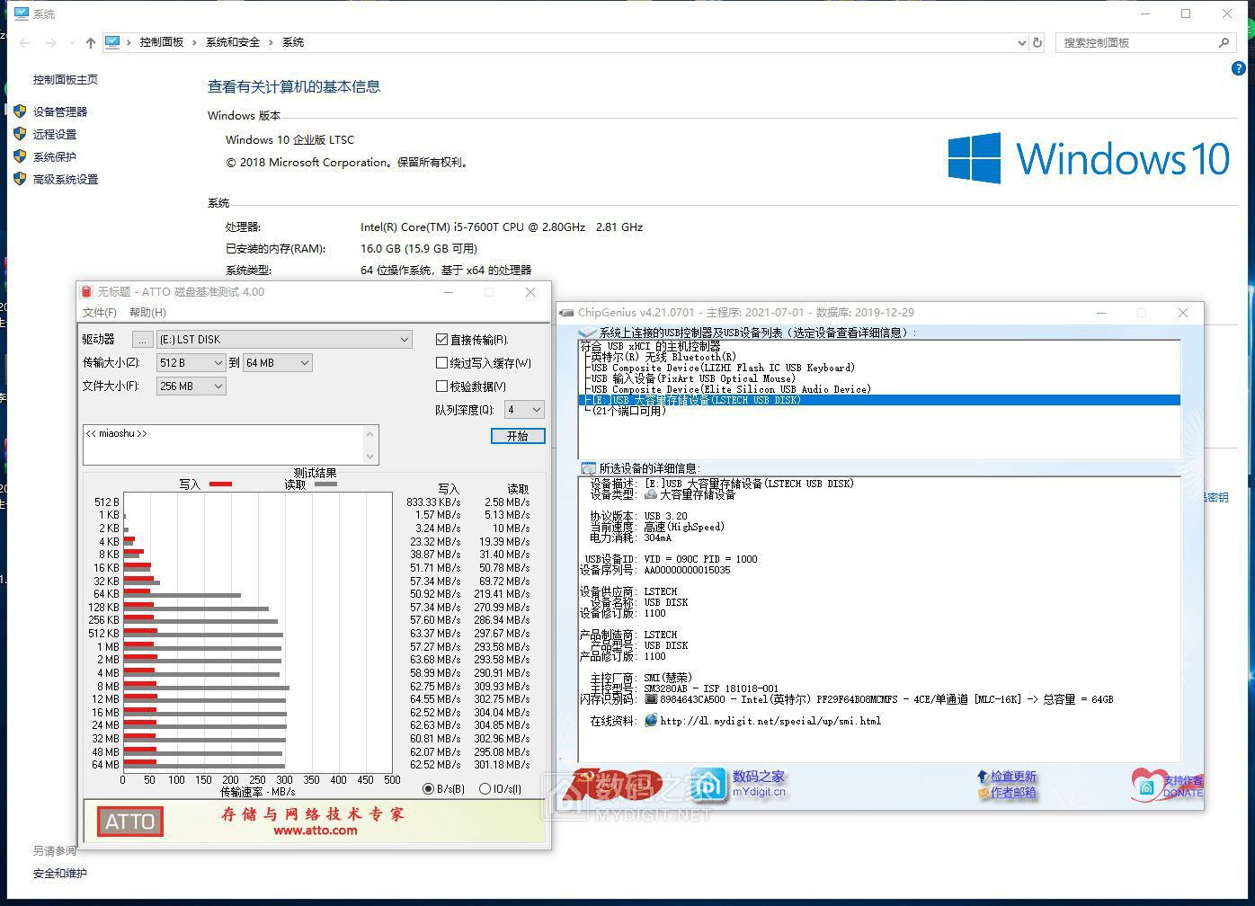This screenshot has width=1255, height=906.
Task: Click the red 100 anniversary emblem in ChipGenius
Action: click(611, 786)
